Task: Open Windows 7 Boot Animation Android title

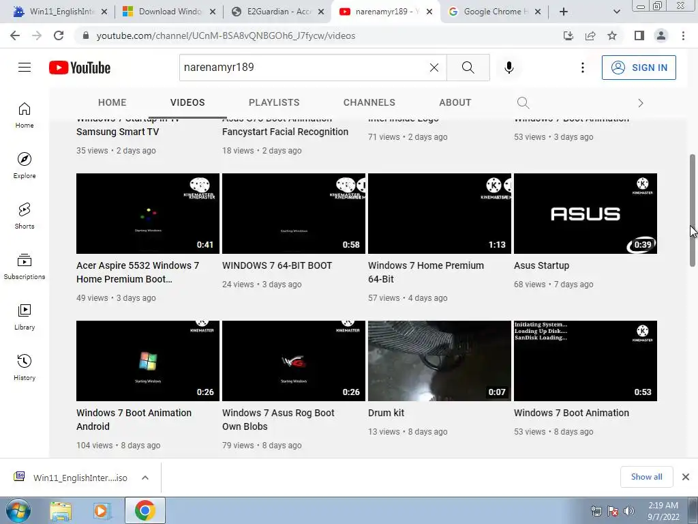Action: point(134,420)
